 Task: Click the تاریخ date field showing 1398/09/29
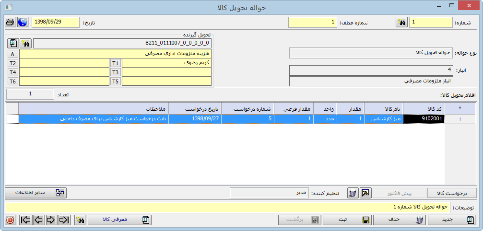click(55, 23)
